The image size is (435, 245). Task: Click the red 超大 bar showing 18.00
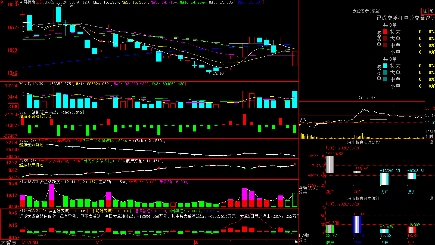tap(412, 230)
